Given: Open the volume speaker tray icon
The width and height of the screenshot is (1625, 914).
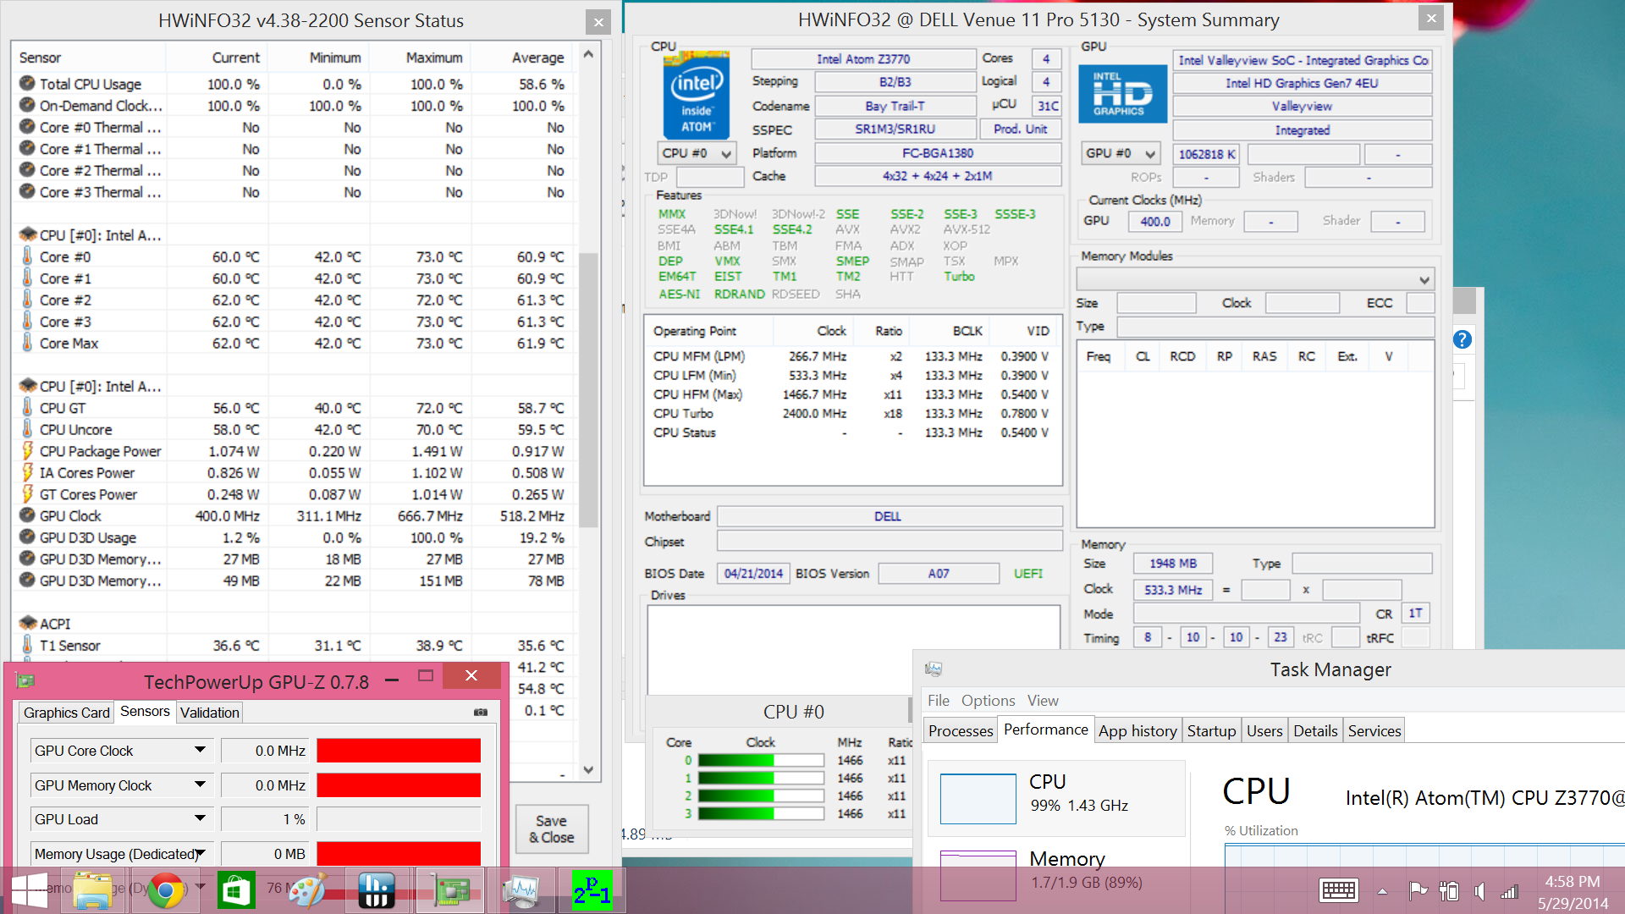Looking at the screenshot, I should tap(1479, 890).
